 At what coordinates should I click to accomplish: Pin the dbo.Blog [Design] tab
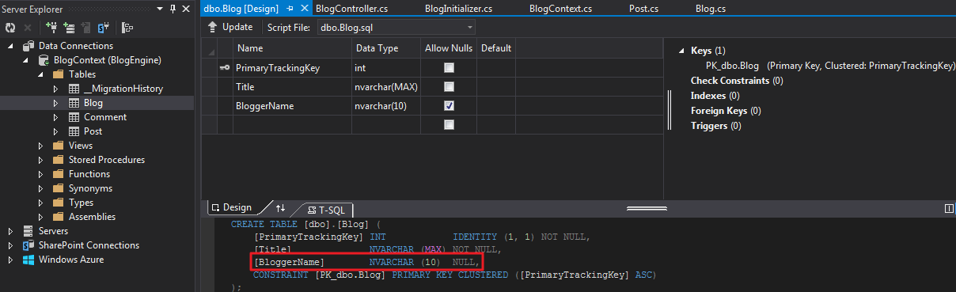click(x=290, y=9)
